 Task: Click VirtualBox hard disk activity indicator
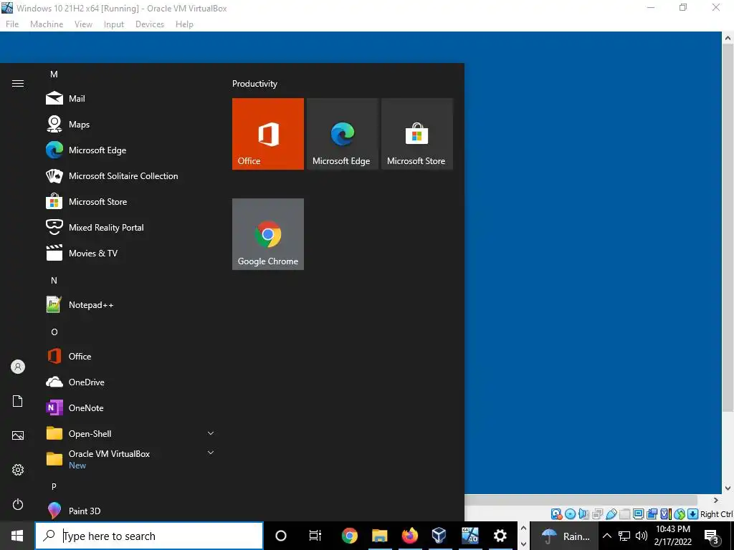pyautogui.click(x=556, y=514)
